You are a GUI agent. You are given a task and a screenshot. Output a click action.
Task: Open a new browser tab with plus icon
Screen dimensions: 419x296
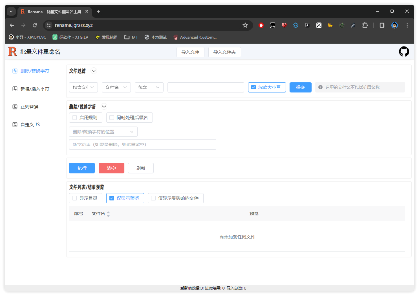[98, 12]
